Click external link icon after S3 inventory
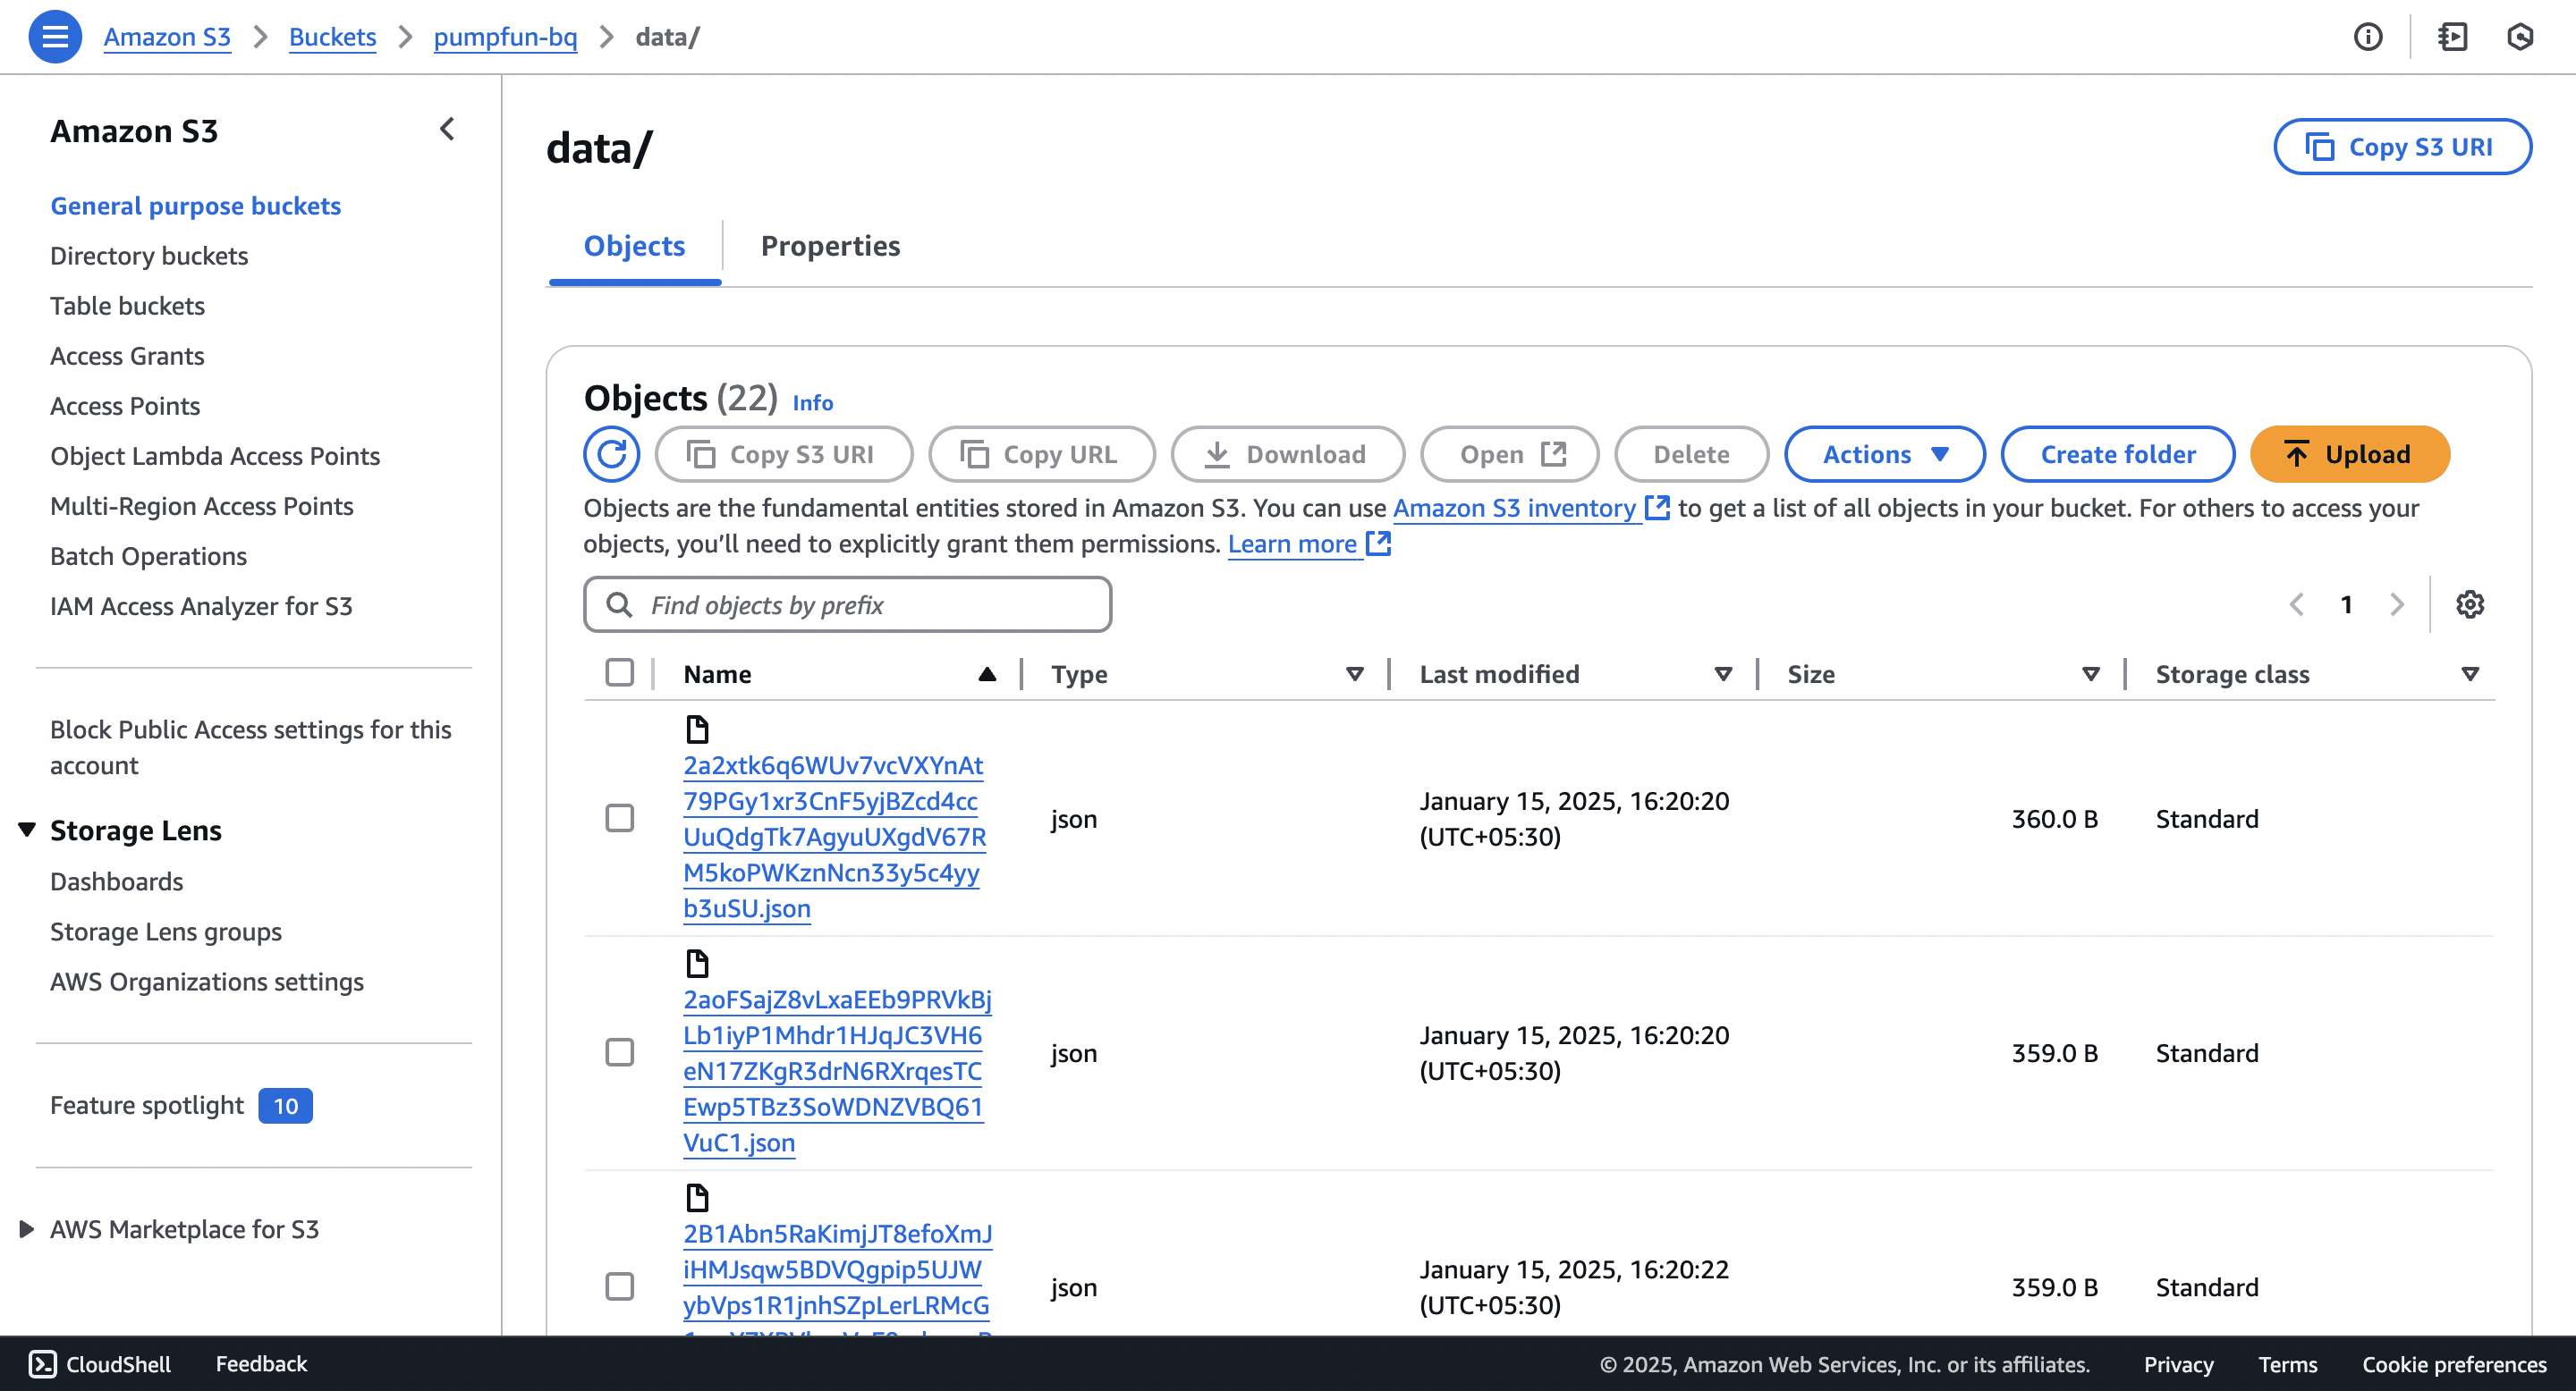The image size is (2576, 1391). [1657, 508]
